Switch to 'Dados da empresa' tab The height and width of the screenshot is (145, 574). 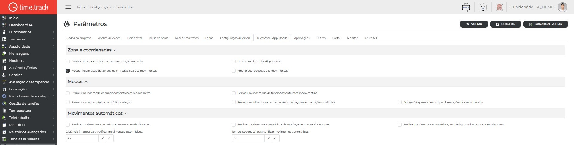click(79, 38)
